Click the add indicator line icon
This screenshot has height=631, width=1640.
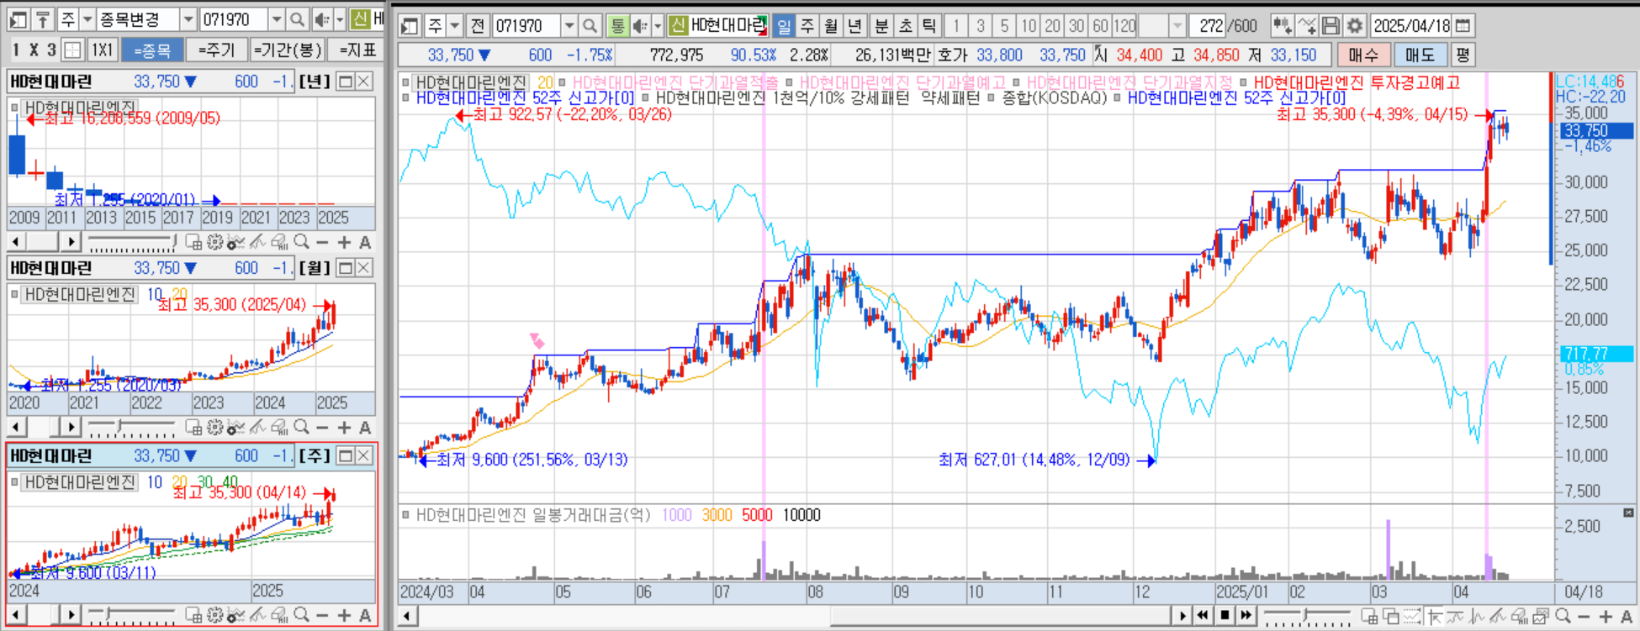[1306, 26]
